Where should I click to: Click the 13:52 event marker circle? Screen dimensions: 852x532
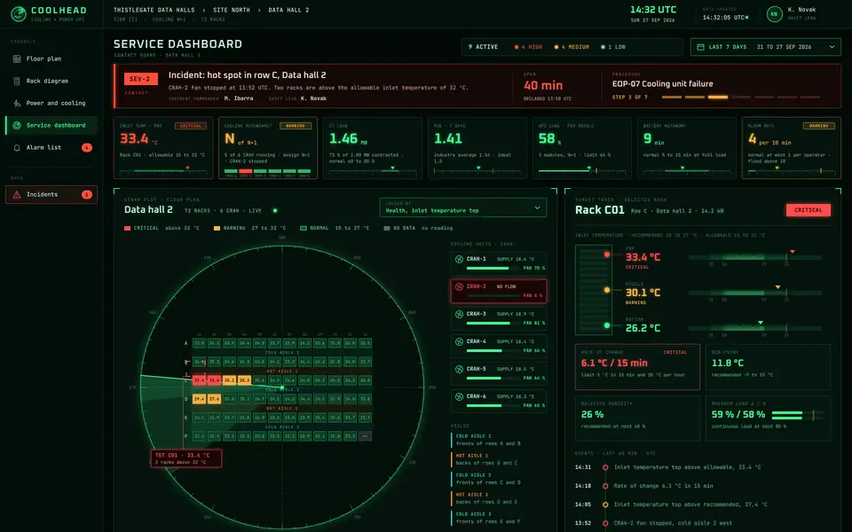[x=605, y=523]
